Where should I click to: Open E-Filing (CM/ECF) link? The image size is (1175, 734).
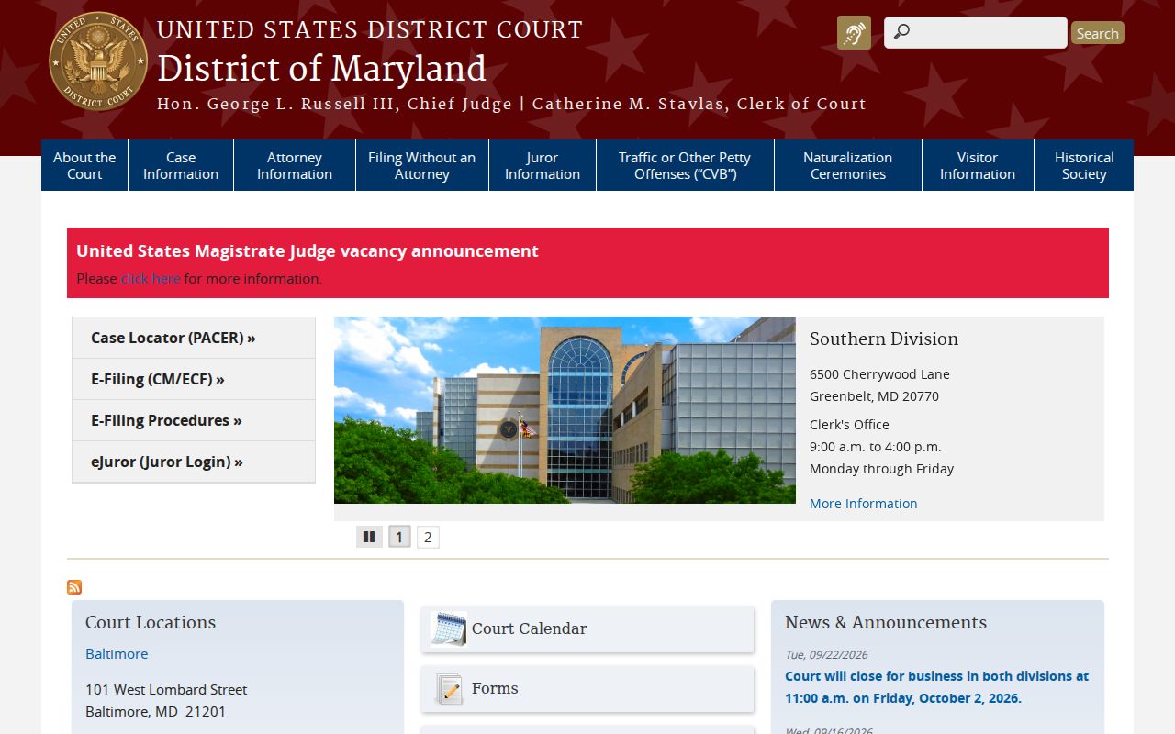tap(194, 379)
